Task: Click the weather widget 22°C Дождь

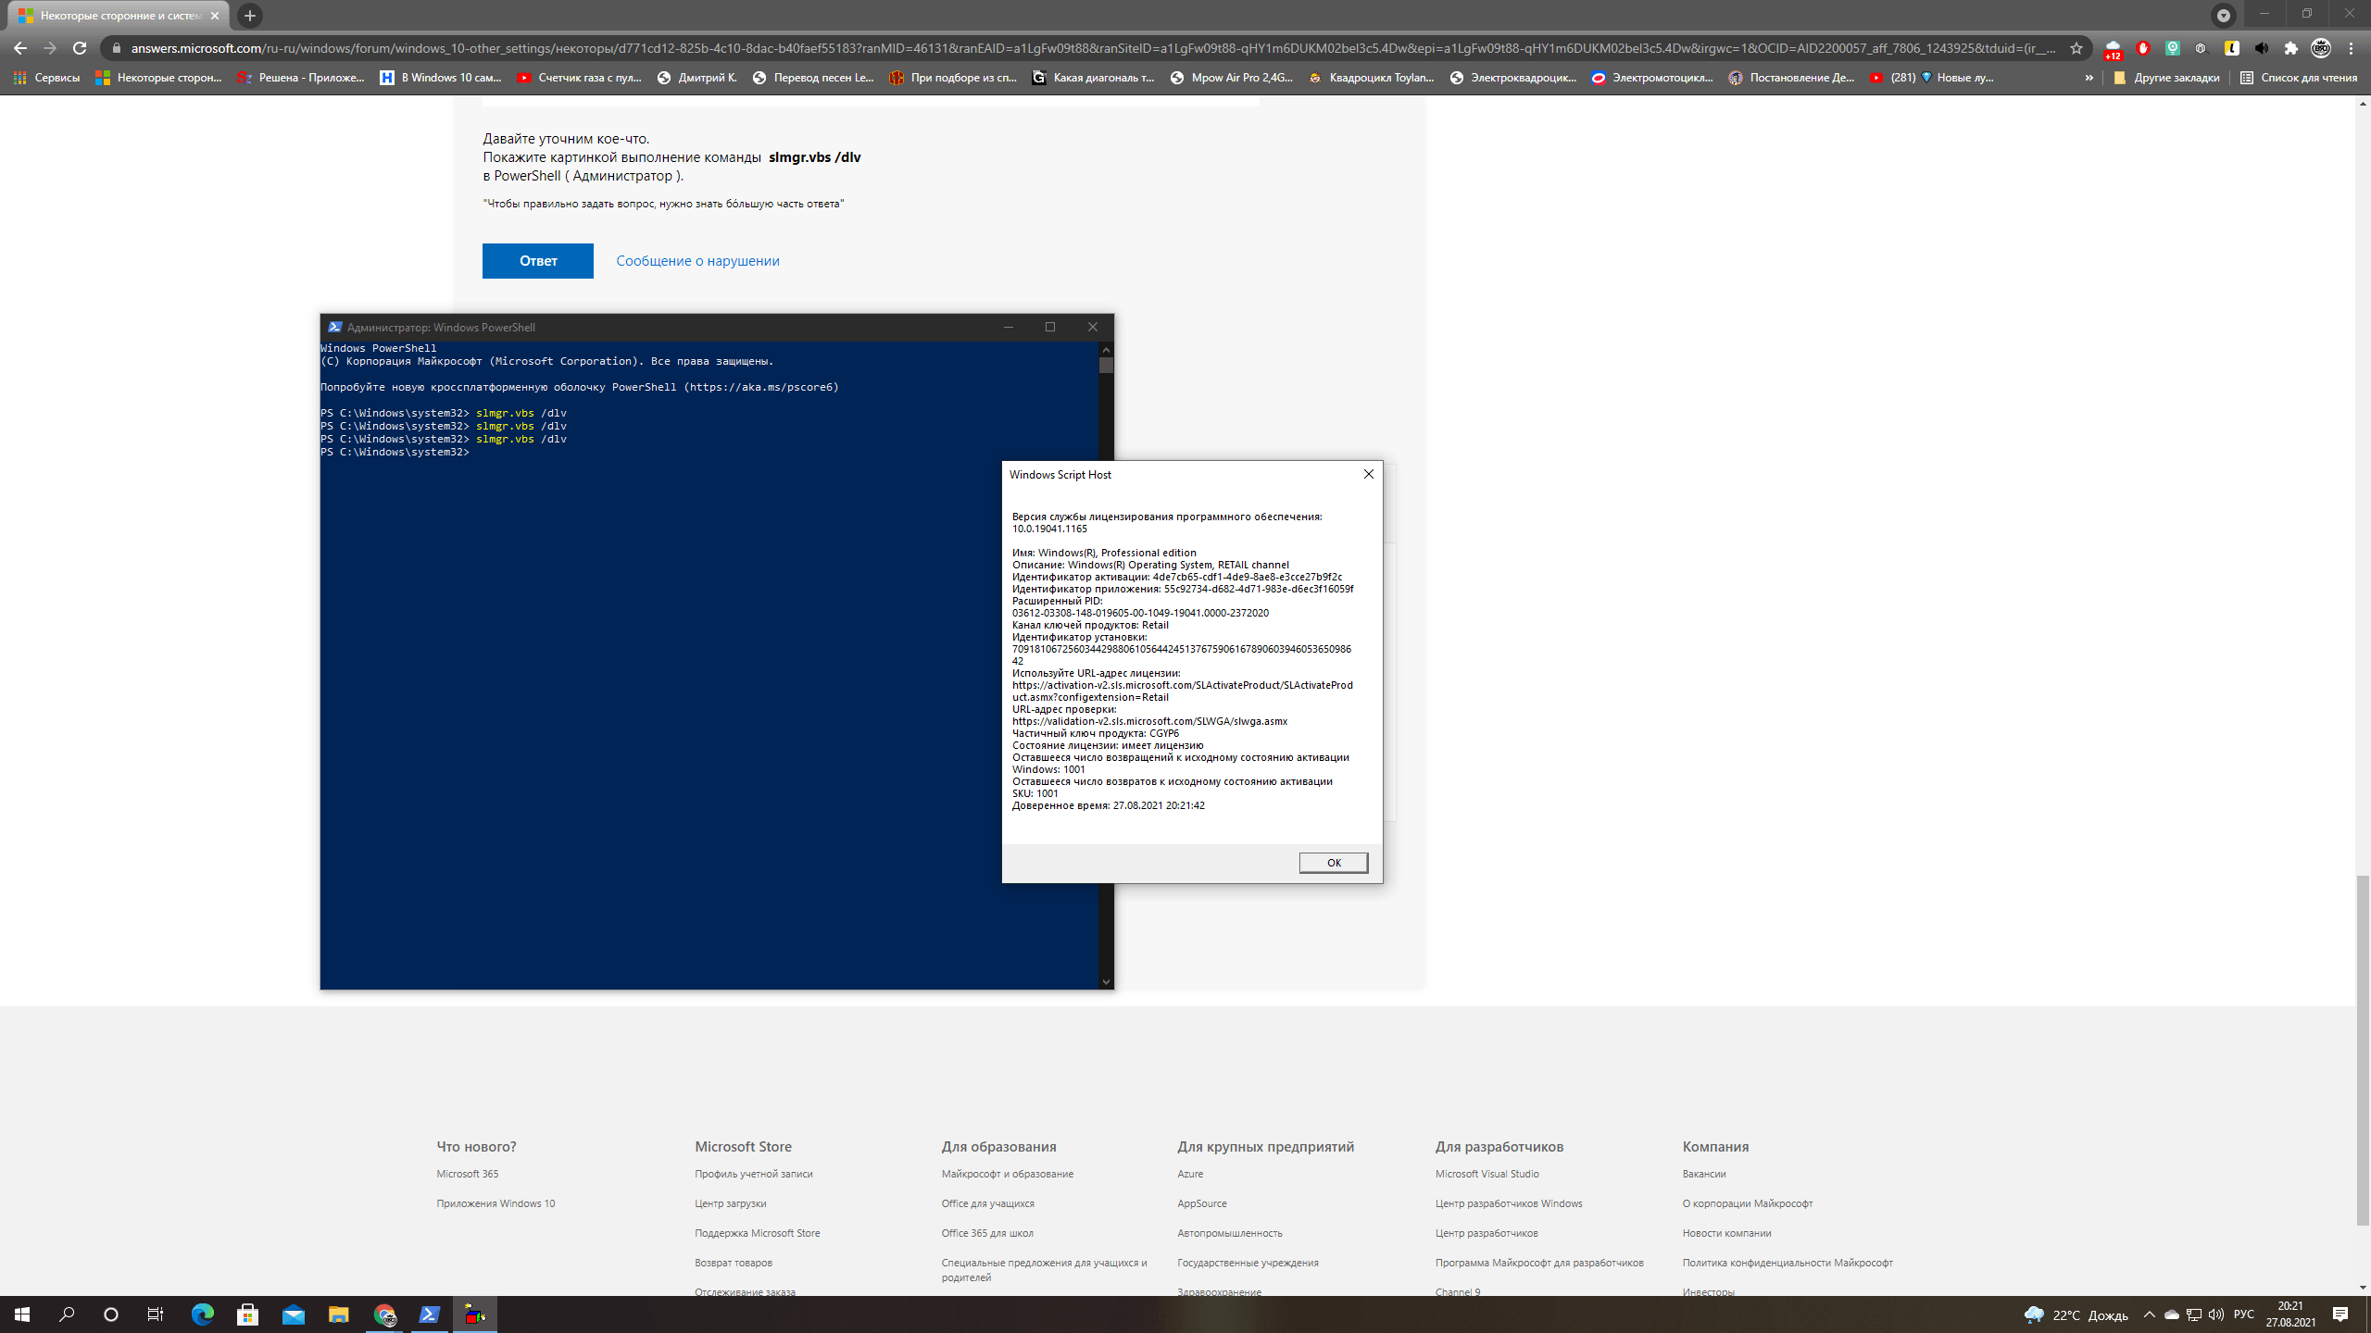Action: point(2076,1314)
